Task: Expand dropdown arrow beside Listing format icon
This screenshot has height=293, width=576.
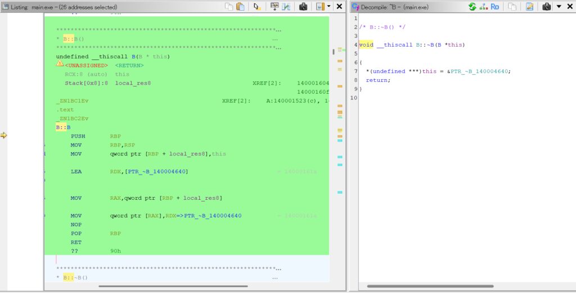Action: tap(328, 6)
